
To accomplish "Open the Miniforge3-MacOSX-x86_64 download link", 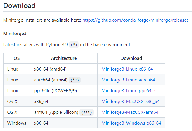I will tap(131, 102).
